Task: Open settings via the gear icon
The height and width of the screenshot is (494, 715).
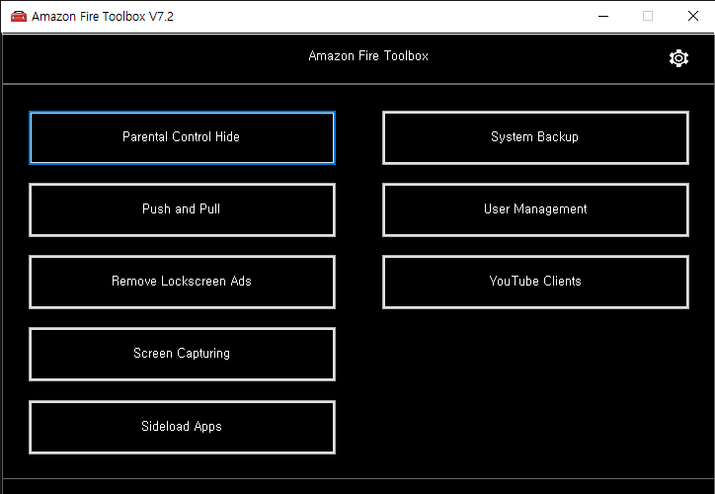Action: click(678, 58)
